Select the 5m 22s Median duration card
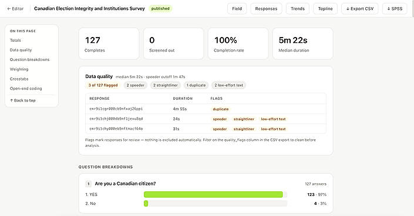This screenshot has height=216, width=414. click(x=302, y=43)
